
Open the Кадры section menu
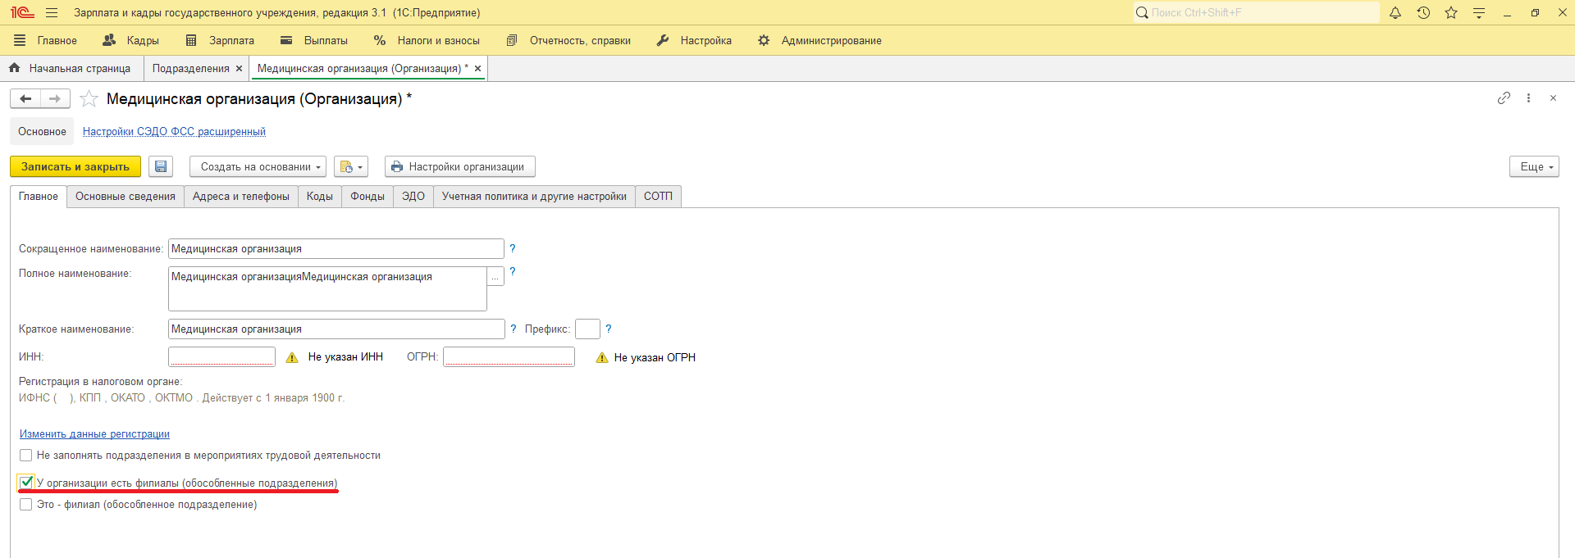(130, 40)
